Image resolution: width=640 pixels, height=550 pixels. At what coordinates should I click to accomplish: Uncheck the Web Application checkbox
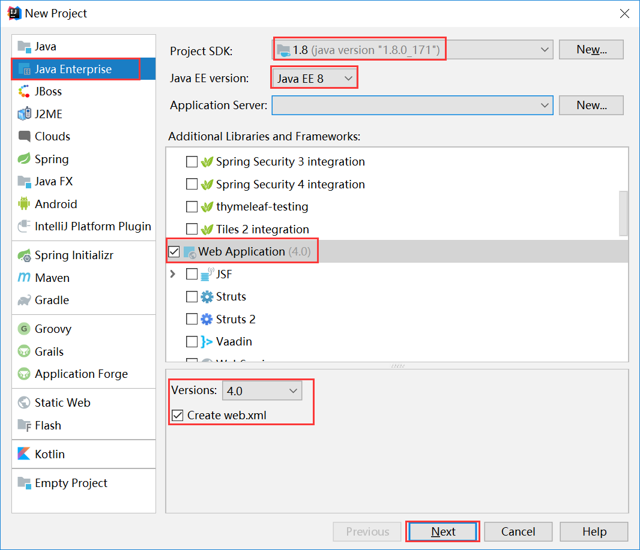click(174, 251)
